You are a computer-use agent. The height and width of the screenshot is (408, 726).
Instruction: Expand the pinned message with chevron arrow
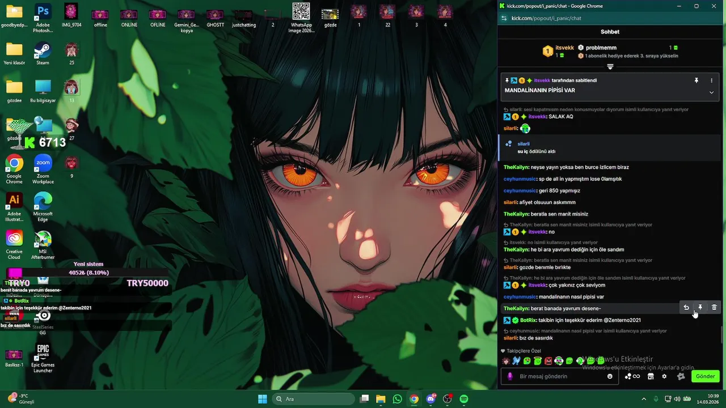coord(712,92)
